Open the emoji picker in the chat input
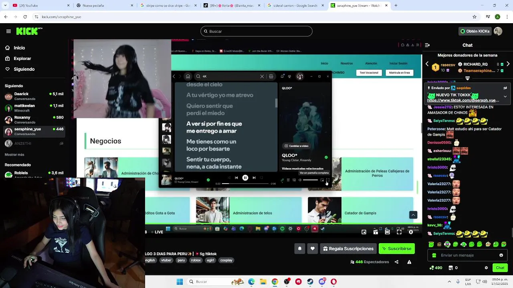This screenshot has height=288, width=513. point(501,255)
